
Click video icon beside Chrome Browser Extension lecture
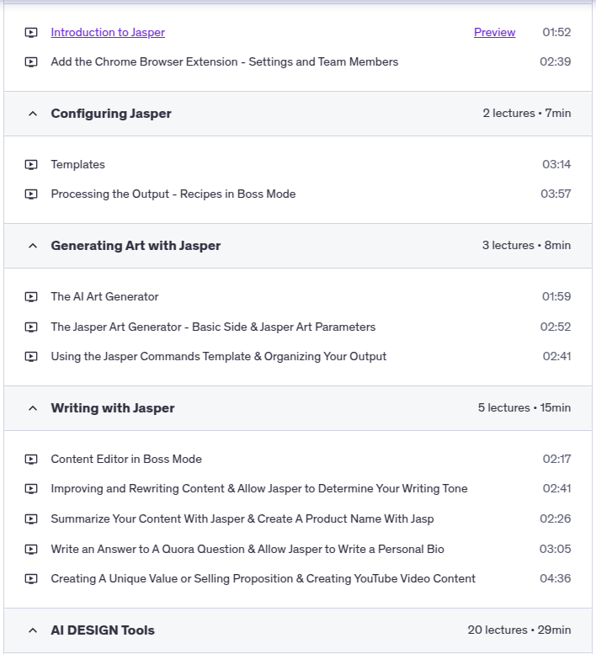tap(31, 62)
